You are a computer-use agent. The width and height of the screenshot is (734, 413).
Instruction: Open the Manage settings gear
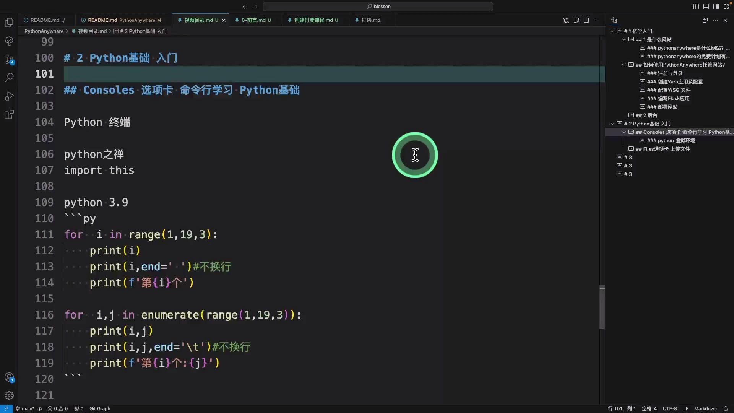[x=9, y=395]
